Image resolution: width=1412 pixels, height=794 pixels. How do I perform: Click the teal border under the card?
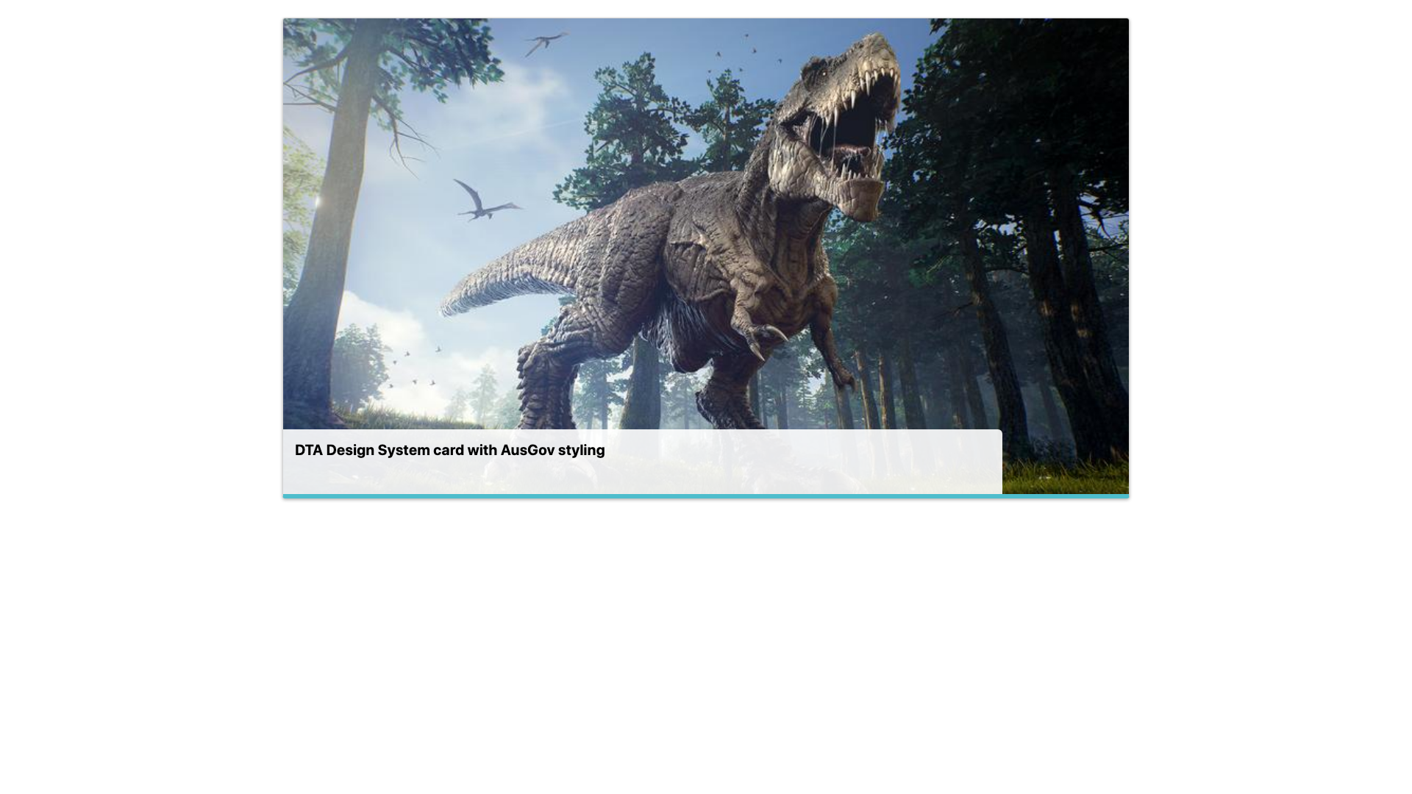706,496
